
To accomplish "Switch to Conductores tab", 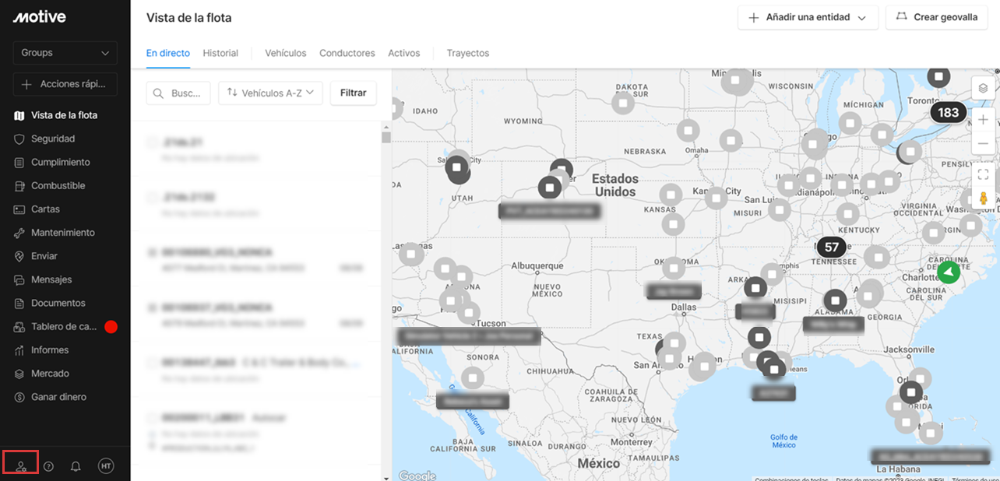I will click(x=347, y=53).
